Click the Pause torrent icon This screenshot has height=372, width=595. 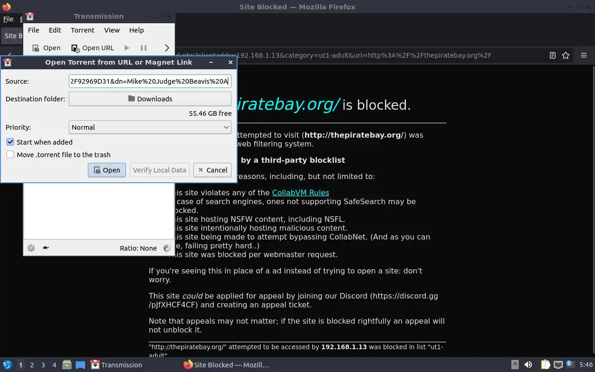[x=144, y=47]
